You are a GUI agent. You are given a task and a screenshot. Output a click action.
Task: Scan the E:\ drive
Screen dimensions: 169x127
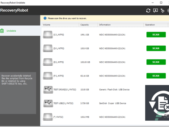[x=156, y=62]
